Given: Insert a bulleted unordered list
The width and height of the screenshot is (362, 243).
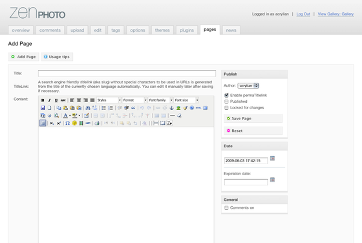Looking at the screenshot, I should [x=103, y=108].
